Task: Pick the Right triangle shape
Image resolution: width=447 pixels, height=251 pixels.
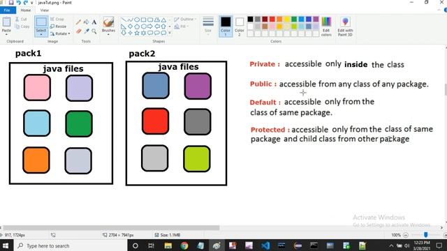Action: click(124, 26)
